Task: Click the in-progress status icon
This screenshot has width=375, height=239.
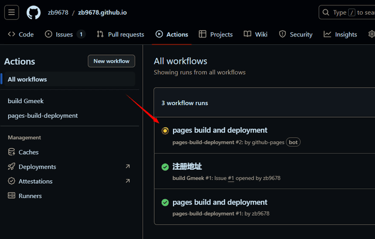Action: [165, 131]
